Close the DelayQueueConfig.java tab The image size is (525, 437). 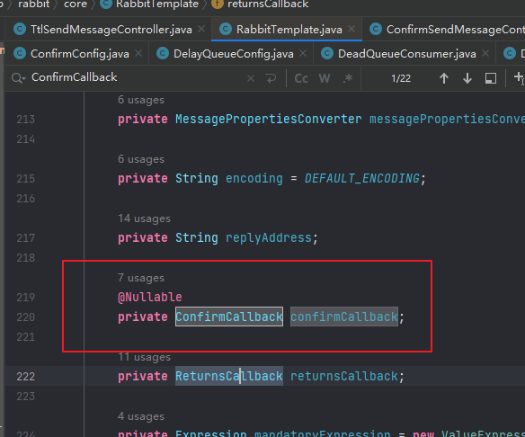pyautogui.click(x=303, y=53)
